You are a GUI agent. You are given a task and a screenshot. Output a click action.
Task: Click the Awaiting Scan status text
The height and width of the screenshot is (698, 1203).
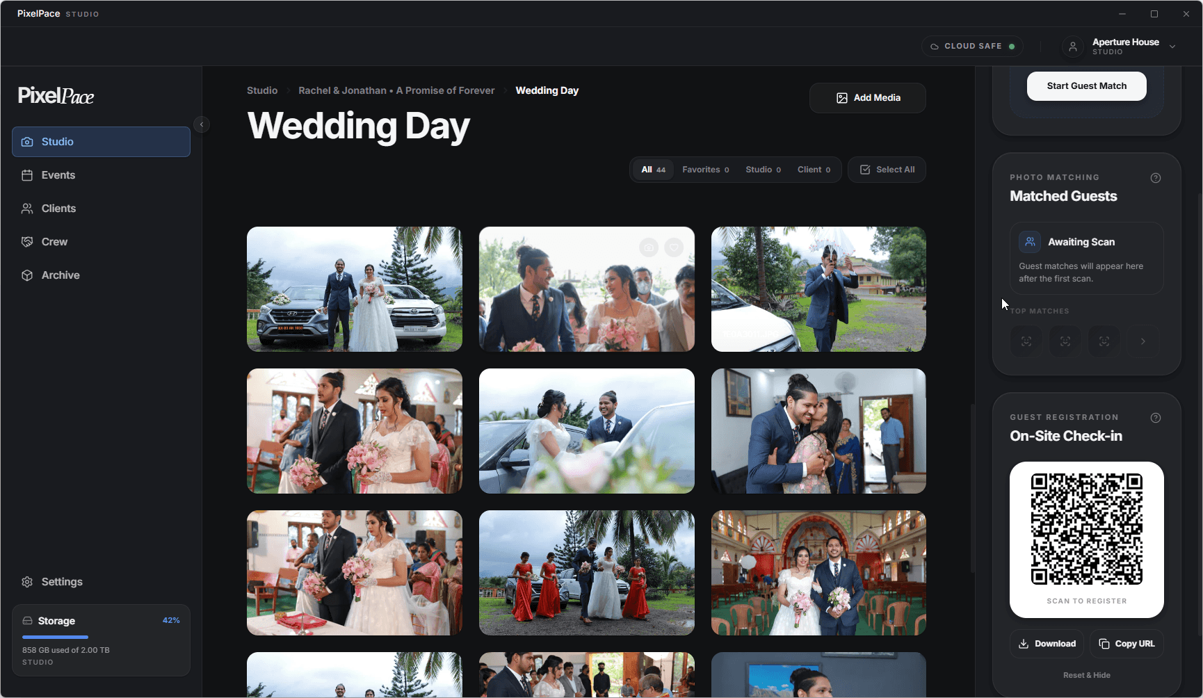[1081, 242]
